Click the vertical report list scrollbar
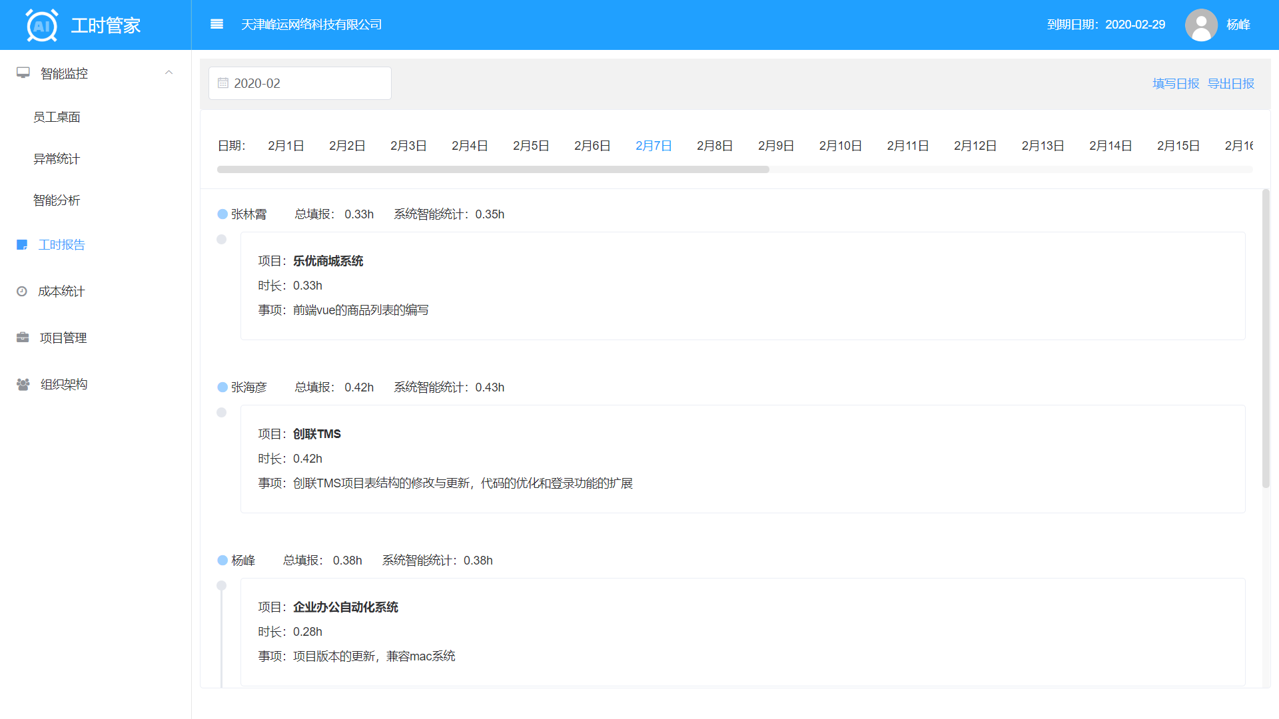 coord(1266,338)
